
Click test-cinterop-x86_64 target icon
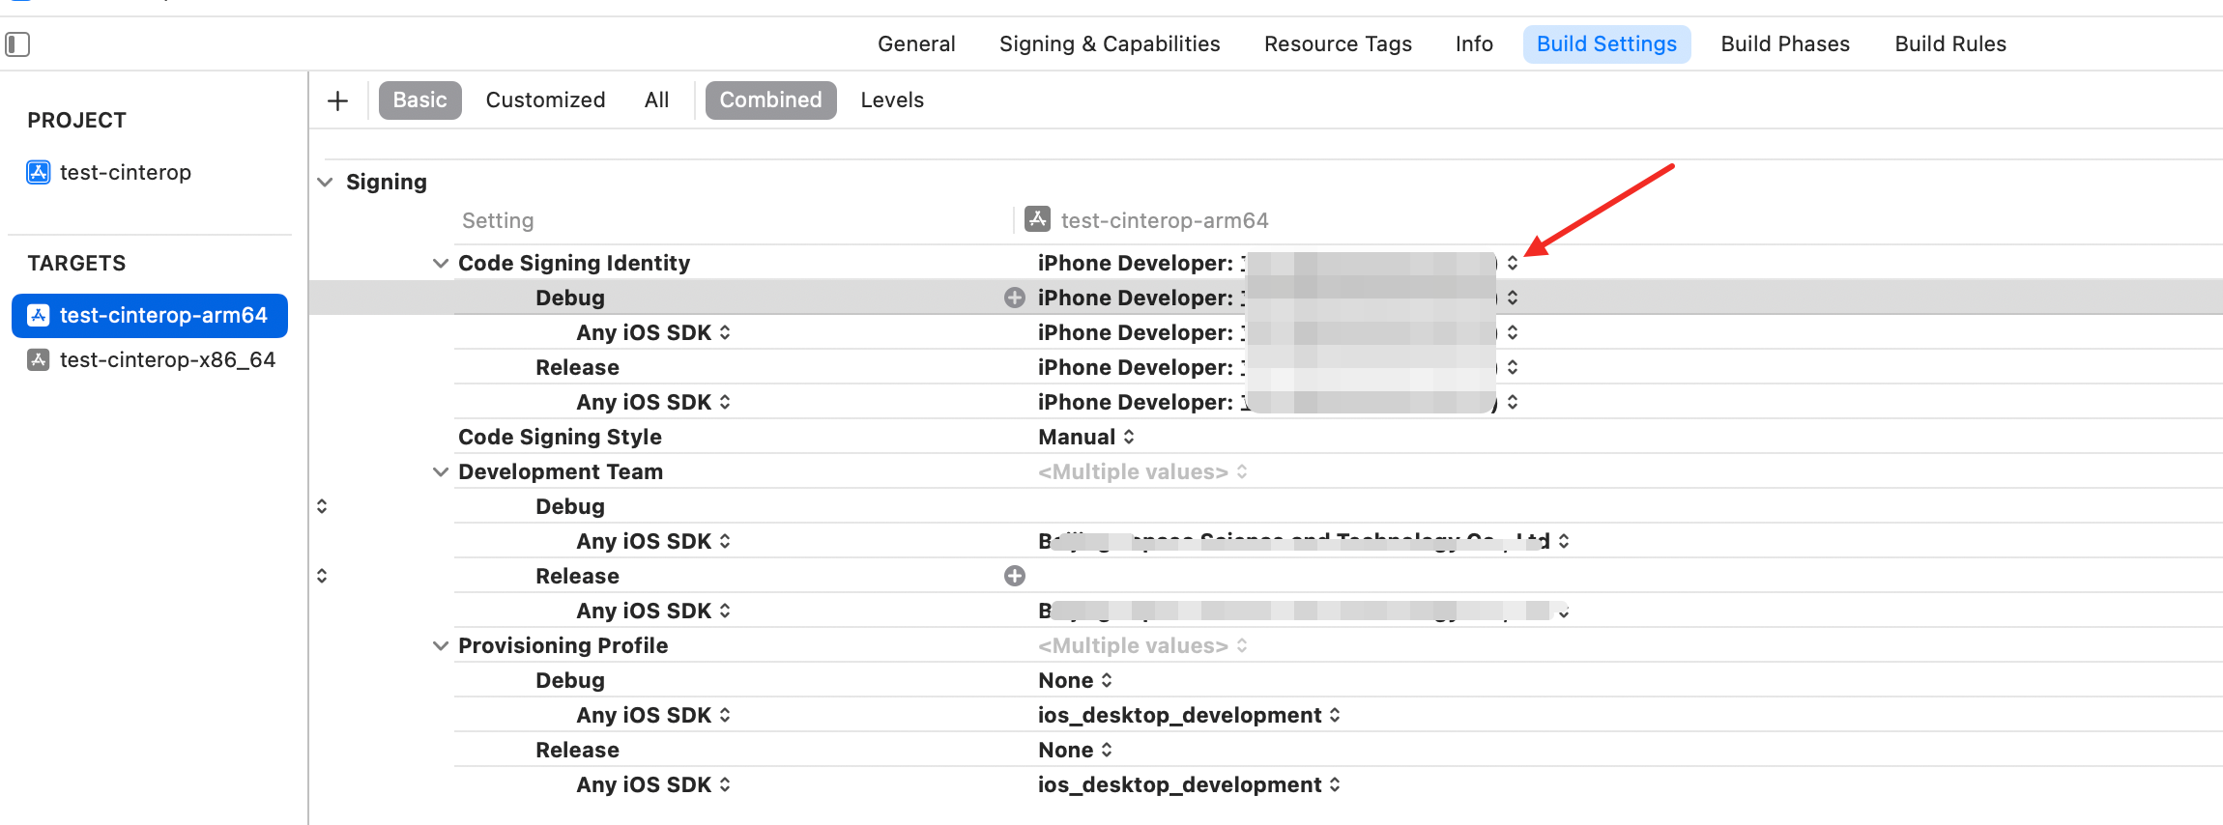pyautogui.click(x=39, y=360)
